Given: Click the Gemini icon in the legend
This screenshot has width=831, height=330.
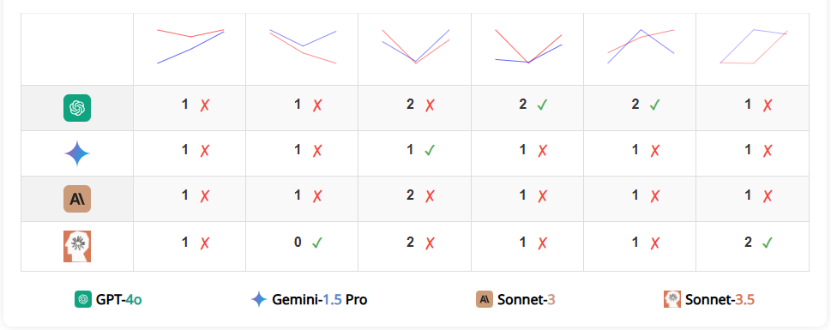Looking at the screenshot, I should click(259, 299).
